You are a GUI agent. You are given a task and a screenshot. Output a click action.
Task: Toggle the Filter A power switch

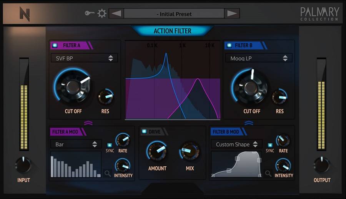(x=55, y=45)
